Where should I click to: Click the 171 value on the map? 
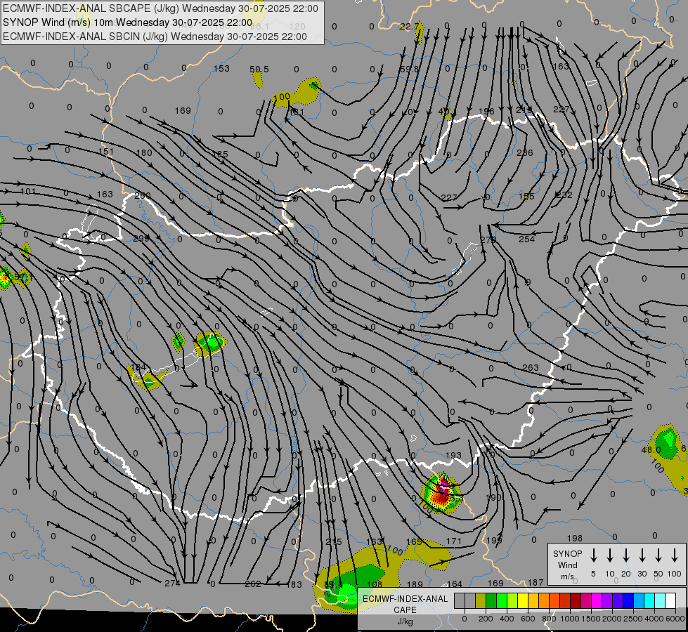(454, 541)
